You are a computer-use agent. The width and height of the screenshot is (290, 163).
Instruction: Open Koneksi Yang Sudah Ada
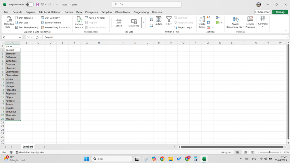(55, 27)
